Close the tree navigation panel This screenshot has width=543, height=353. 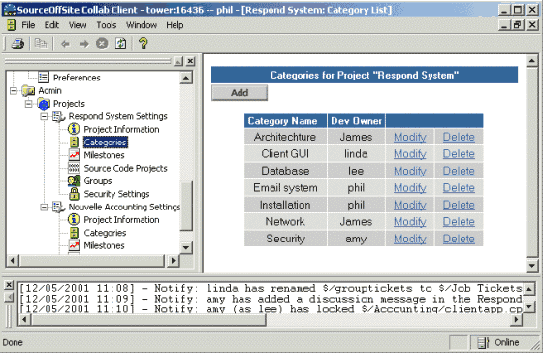[190, 62]
